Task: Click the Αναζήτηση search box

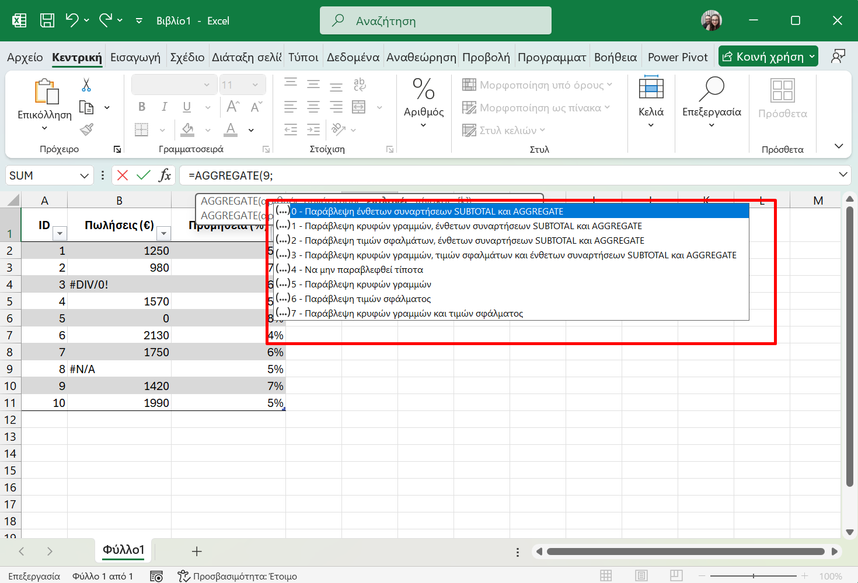Action: 435,21
